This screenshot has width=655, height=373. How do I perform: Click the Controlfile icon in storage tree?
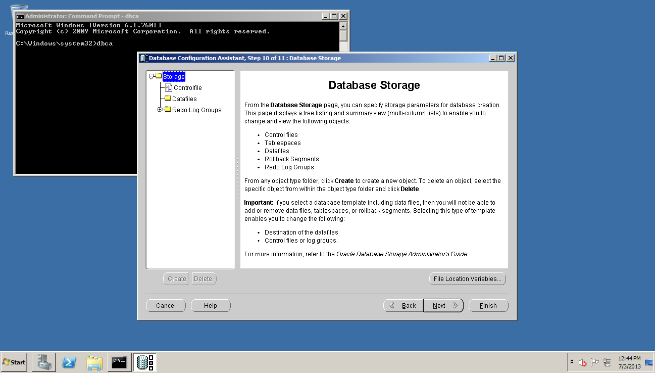[169, 88]
